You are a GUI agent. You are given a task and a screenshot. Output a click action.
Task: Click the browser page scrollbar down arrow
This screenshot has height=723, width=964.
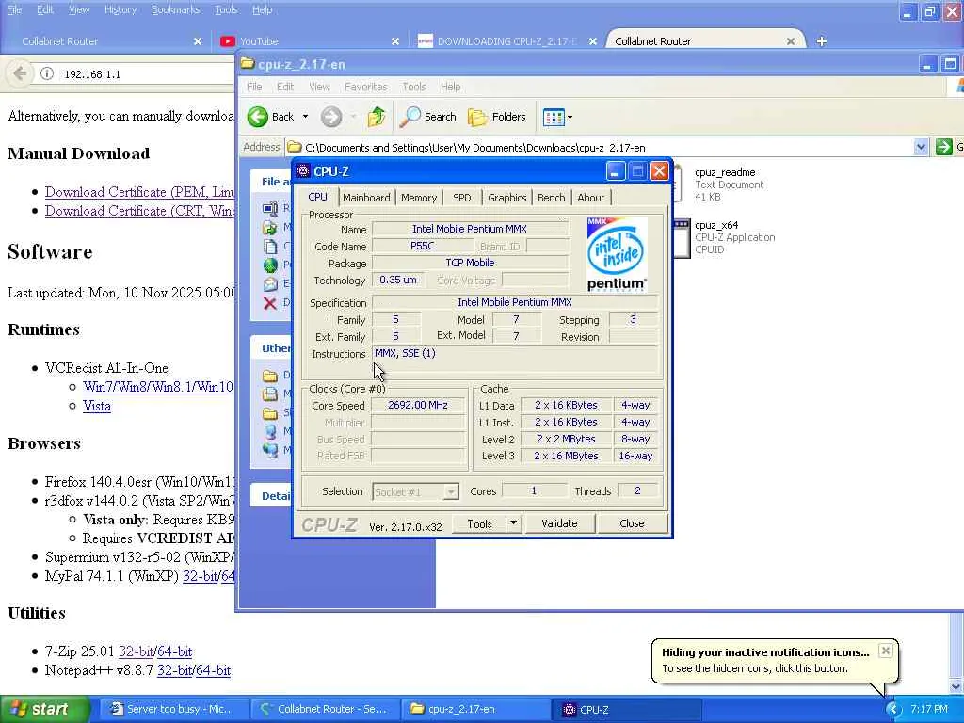click(956, 686)
